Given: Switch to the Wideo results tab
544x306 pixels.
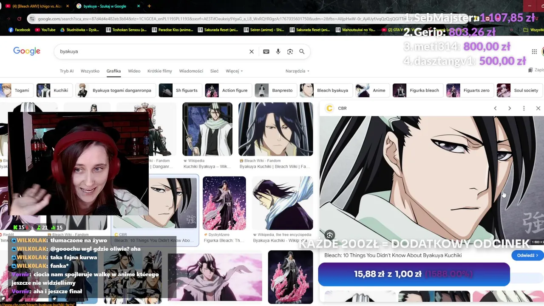Looking at the screenshot, I should pos(134,71).
